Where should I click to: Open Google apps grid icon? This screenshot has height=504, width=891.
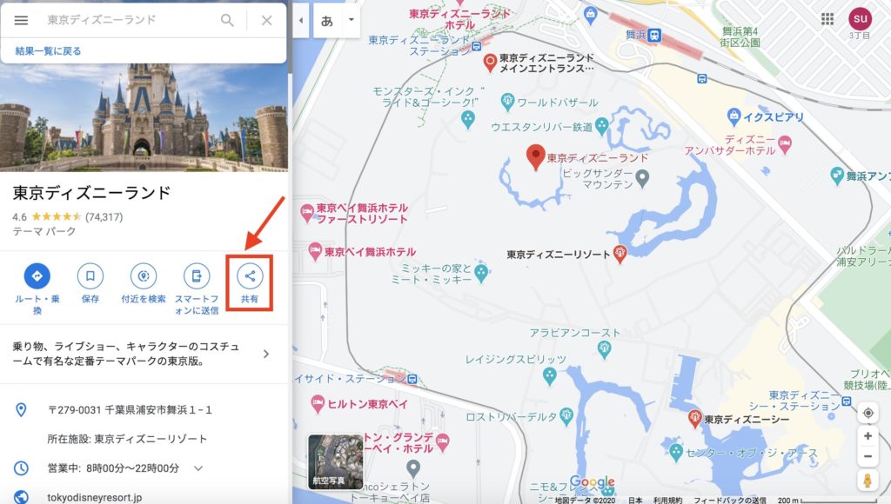tap(827, 19)
